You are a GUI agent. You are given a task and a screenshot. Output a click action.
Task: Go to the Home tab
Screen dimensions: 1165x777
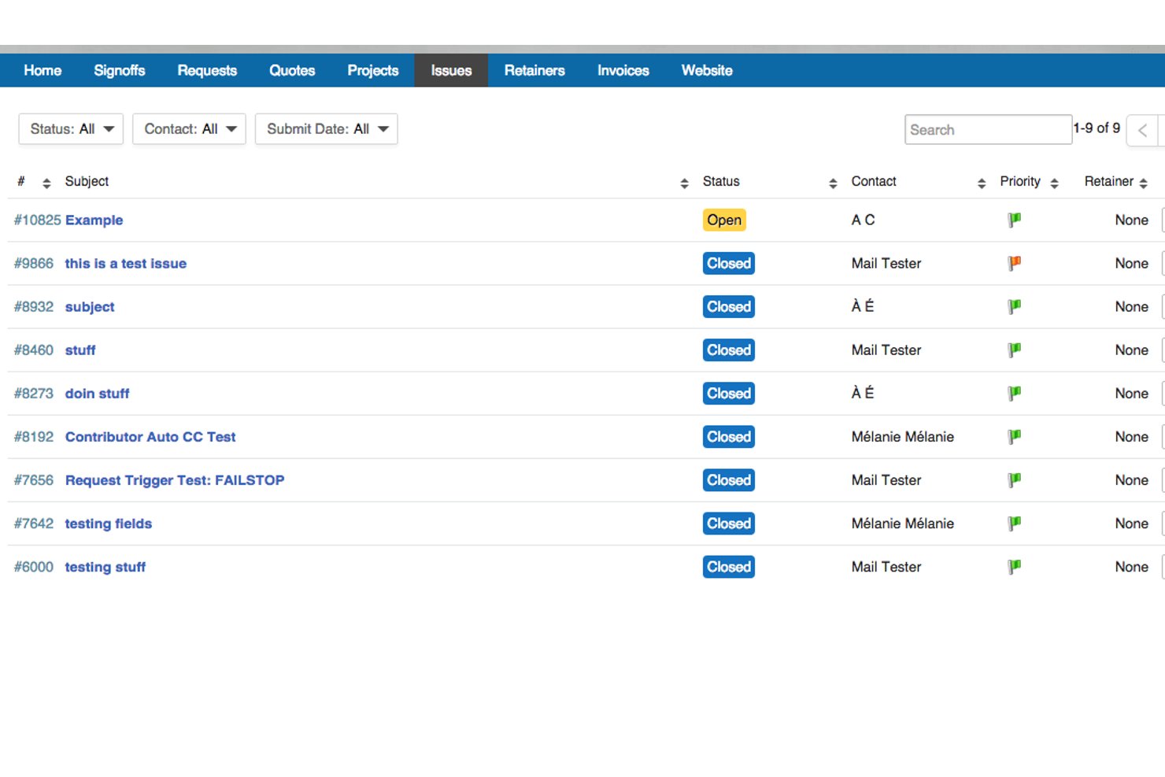click(x=43, y=70)
